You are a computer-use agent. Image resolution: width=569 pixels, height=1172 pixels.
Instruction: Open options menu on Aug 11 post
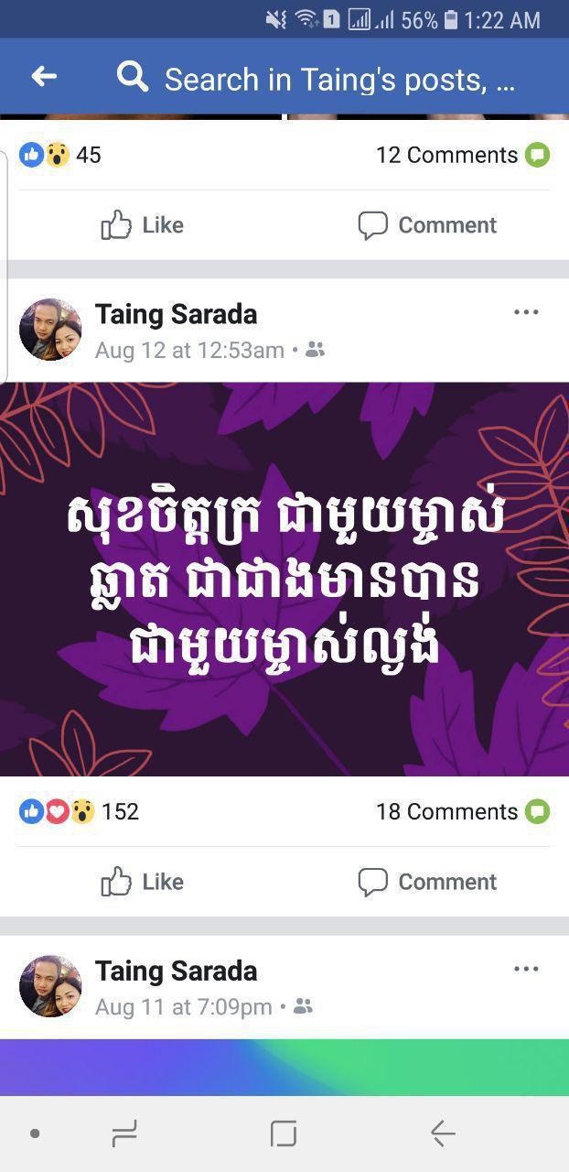(526, 969)
